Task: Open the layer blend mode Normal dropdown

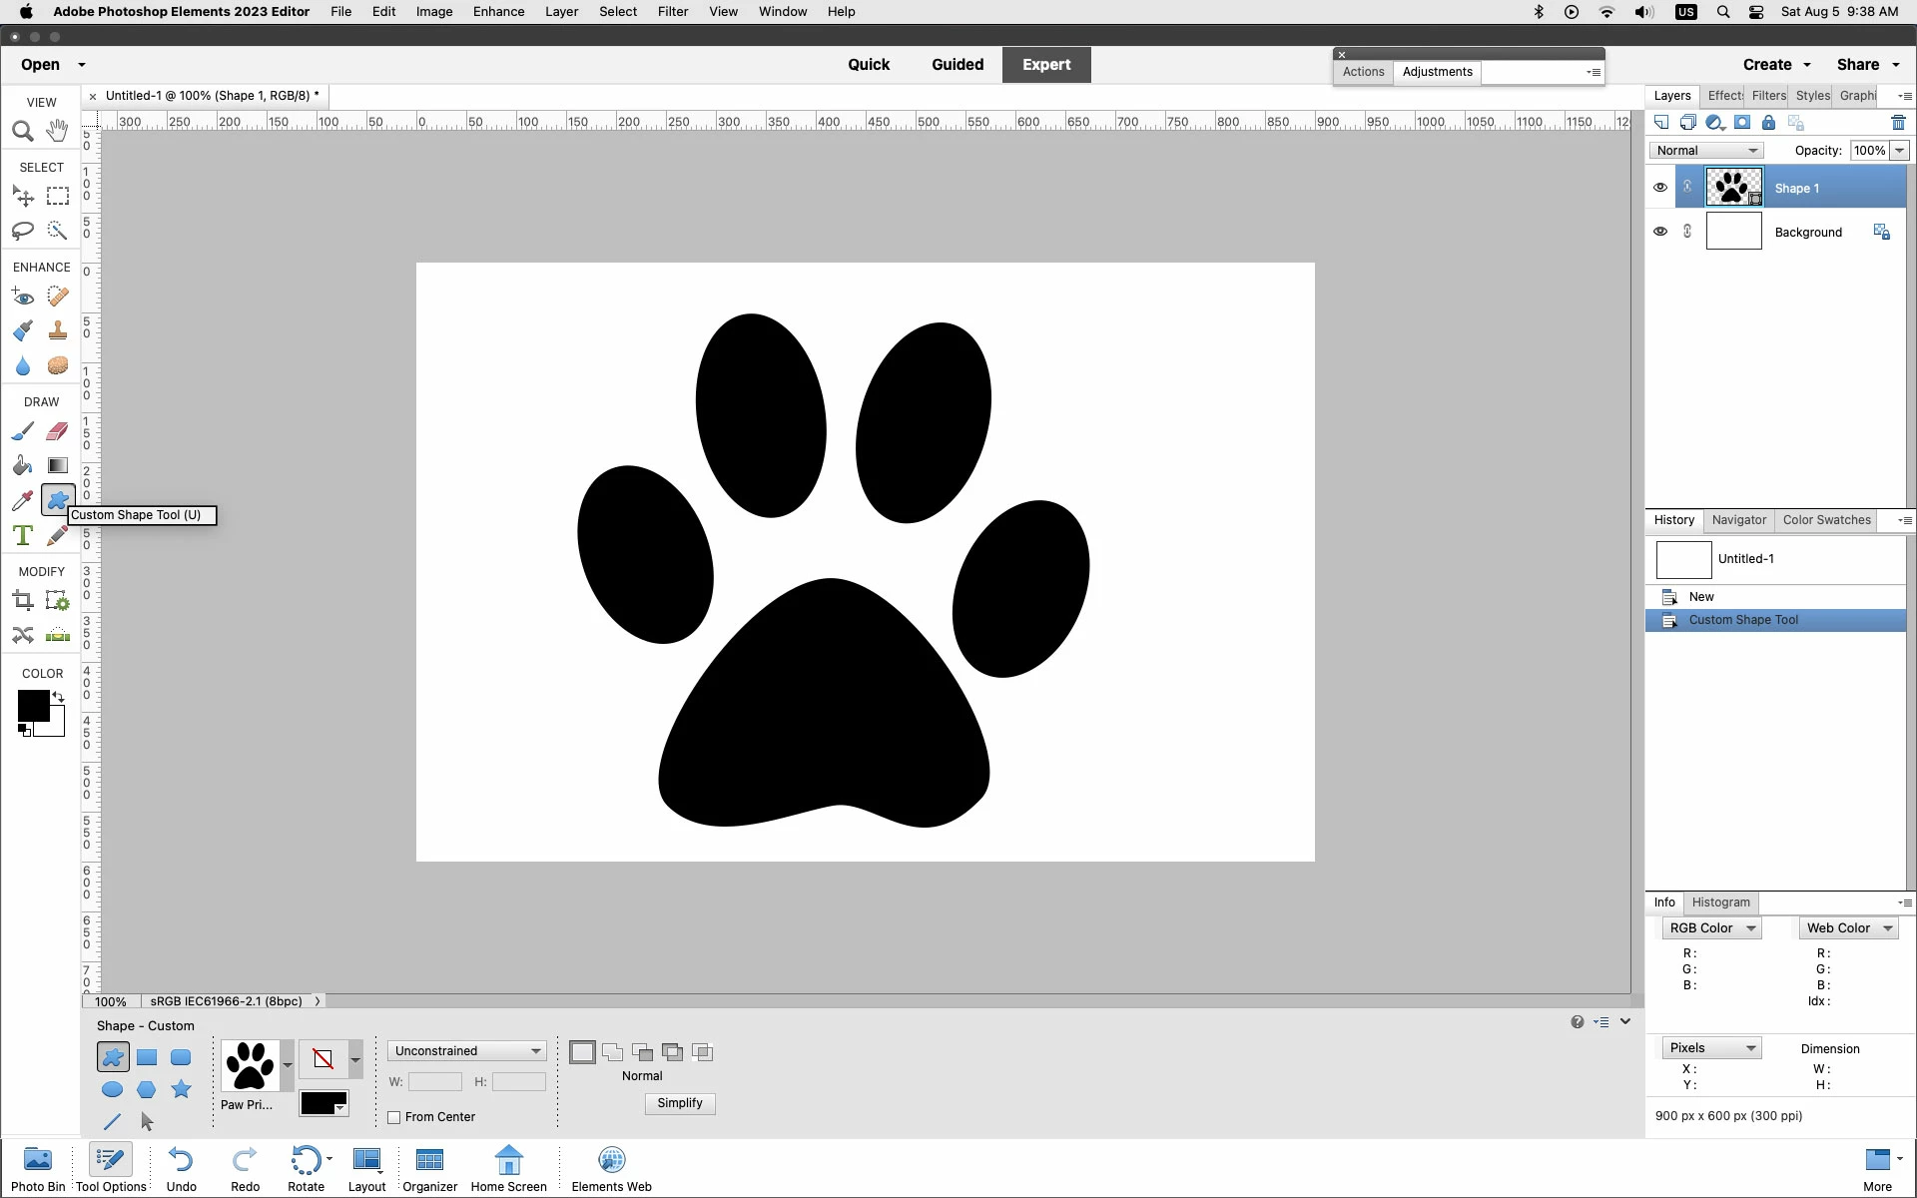Action: click(1706, 151)
